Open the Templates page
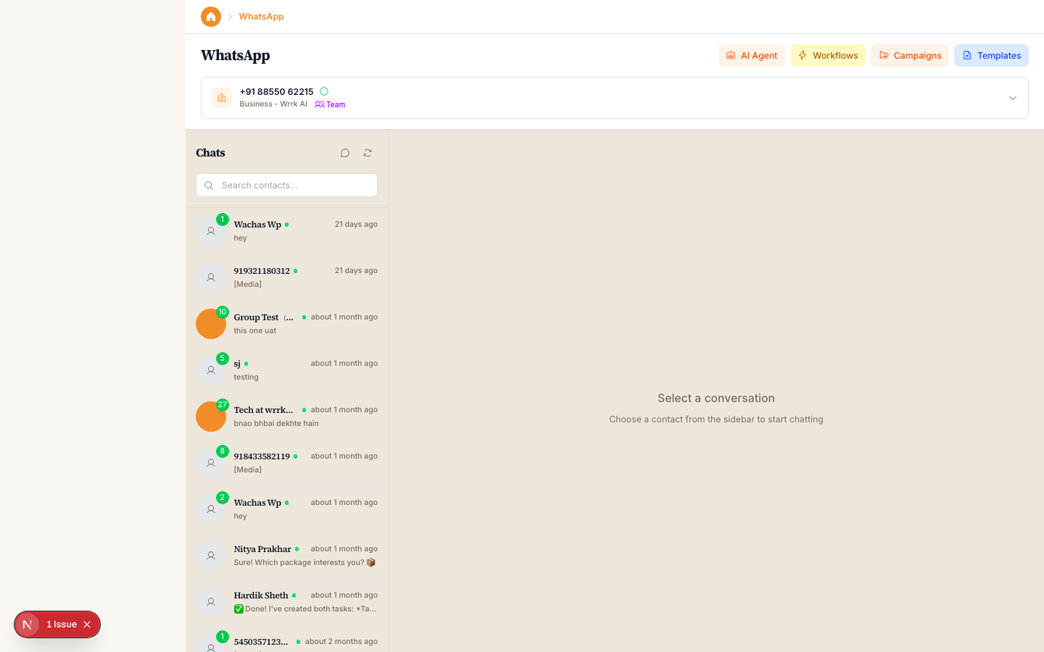This screenshot has width=1044, height=652. click(990, 56)
